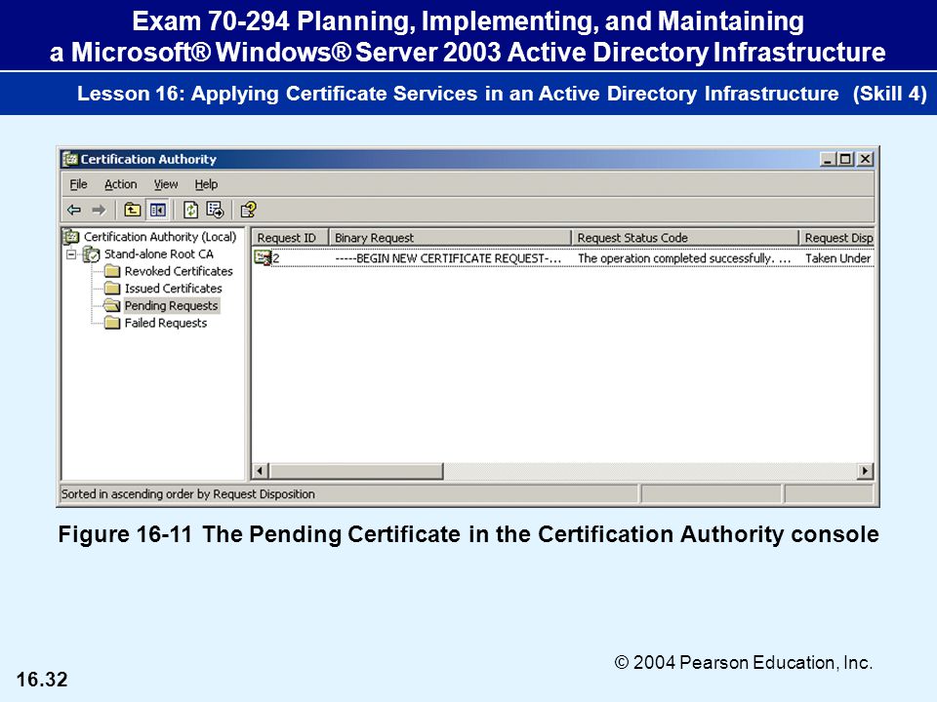Image resolution: width=937 pixels, height=702 pixels.
Task: Close the Certification Authority window
Action: coord(866,159)
